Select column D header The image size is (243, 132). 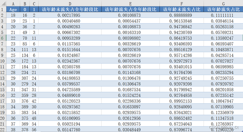pos(70,4)
